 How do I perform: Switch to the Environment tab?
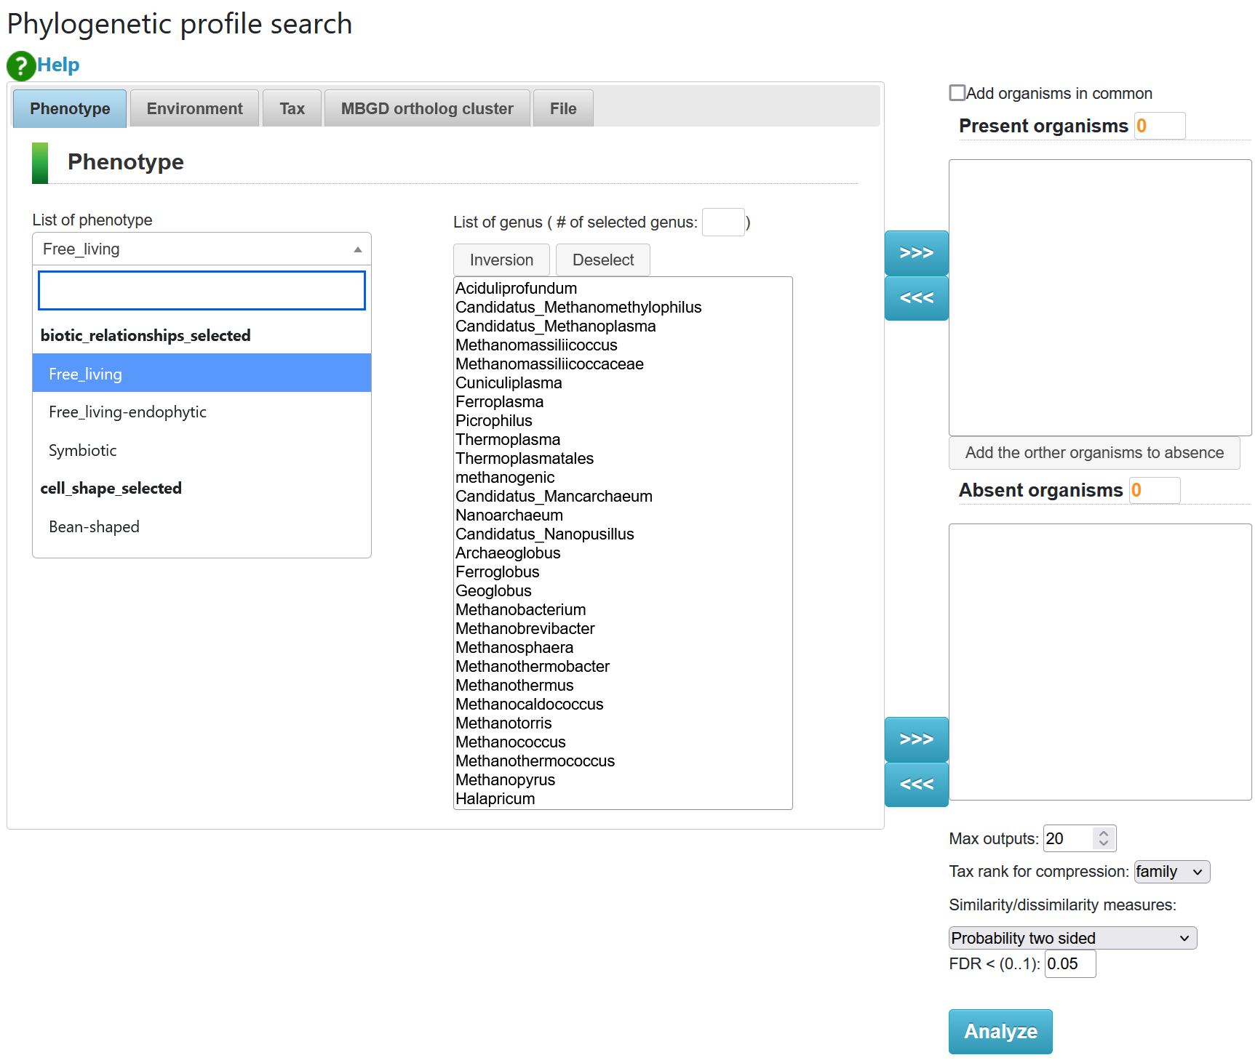click(x=194, y=109)
